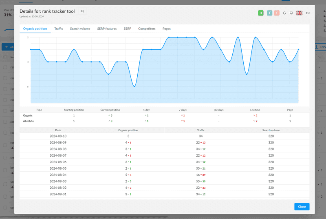Click the date 2024-08-10 in the table
Viewport: 326px width, 219px height.
[x=58, y=136]
